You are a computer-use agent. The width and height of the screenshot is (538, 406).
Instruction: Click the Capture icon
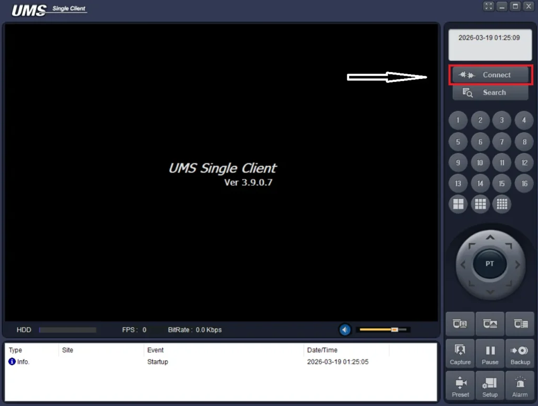[460, 353]
